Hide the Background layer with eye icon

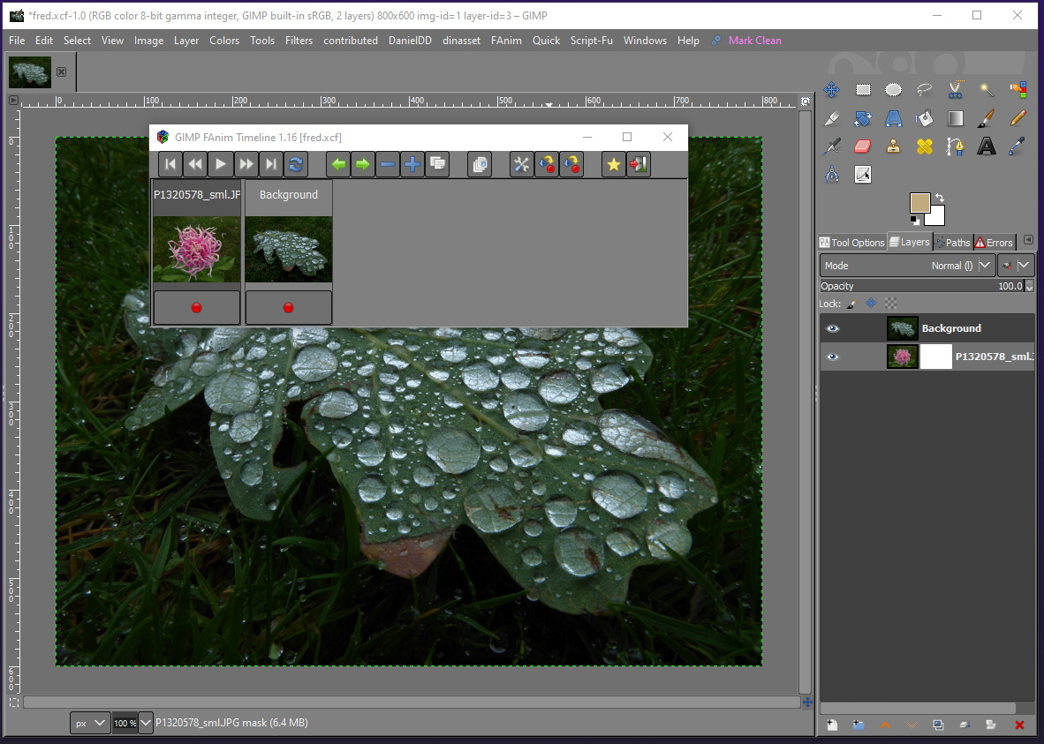coord(832,328)
